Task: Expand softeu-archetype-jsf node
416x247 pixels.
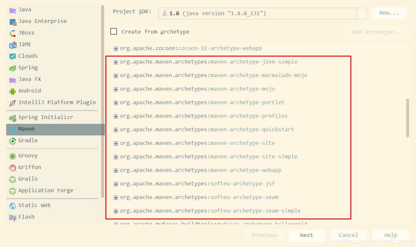Action: click(116, 184)
